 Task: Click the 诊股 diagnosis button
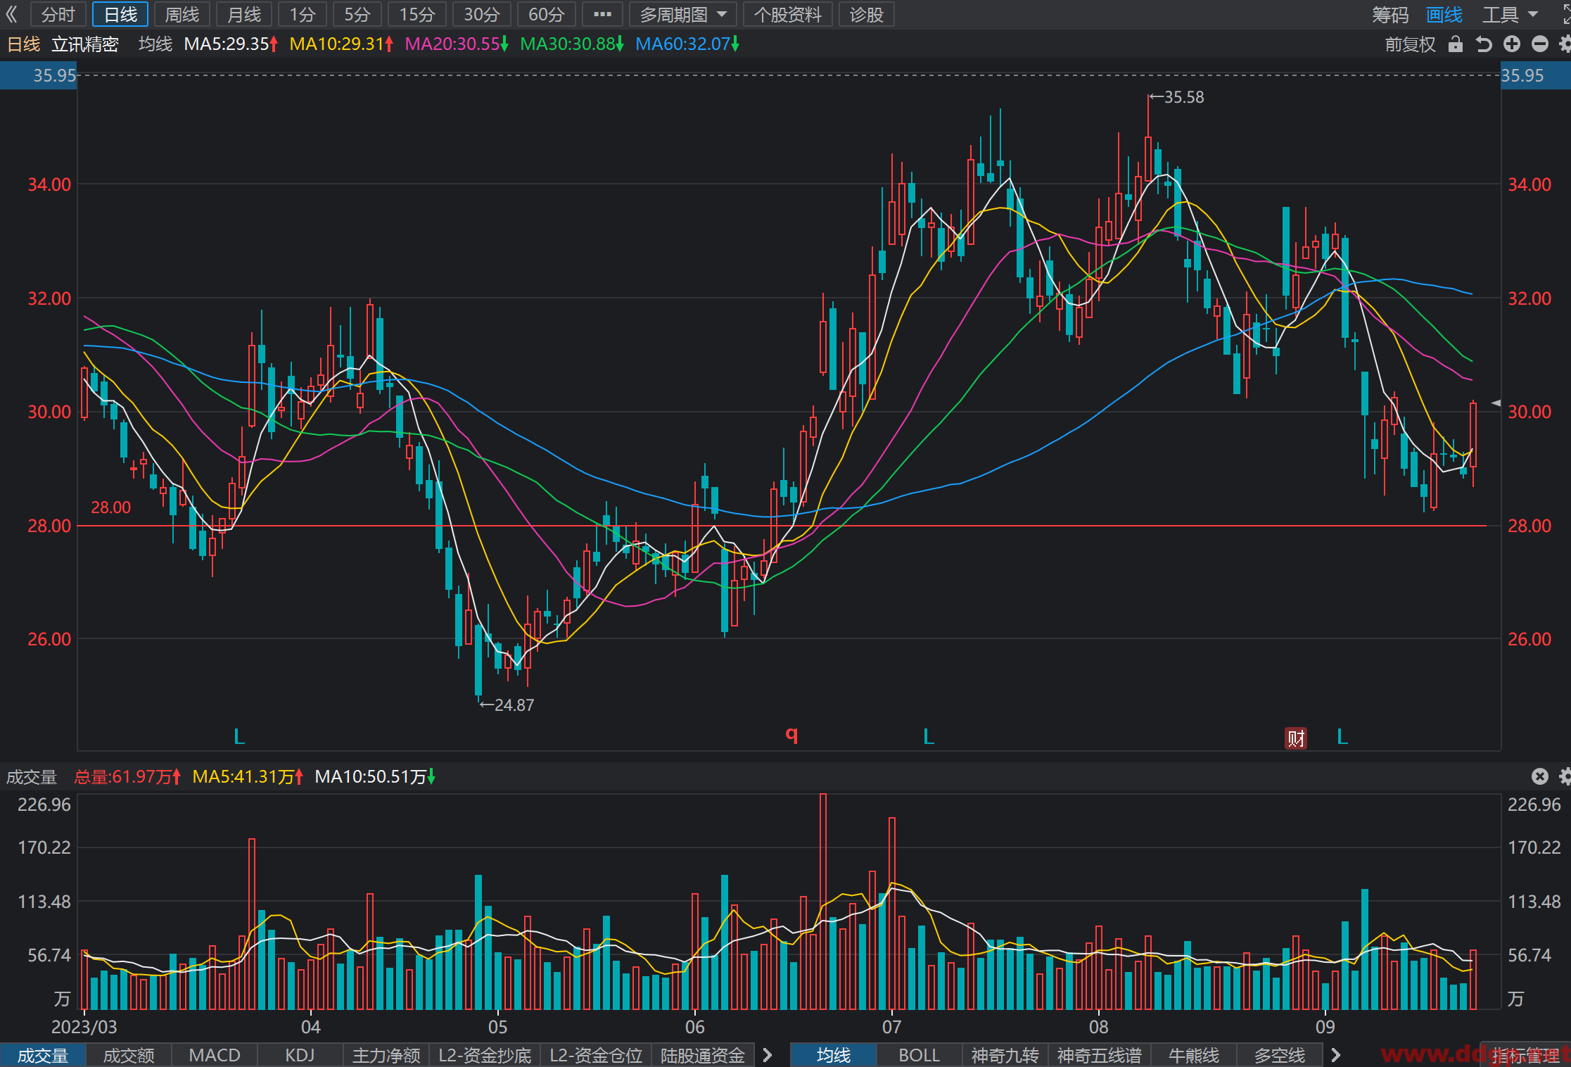tap(866, 14)
